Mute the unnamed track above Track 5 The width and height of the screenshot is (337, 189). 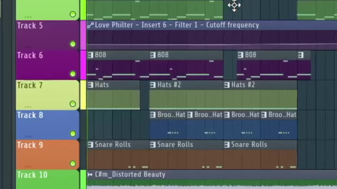click(73, 14)
